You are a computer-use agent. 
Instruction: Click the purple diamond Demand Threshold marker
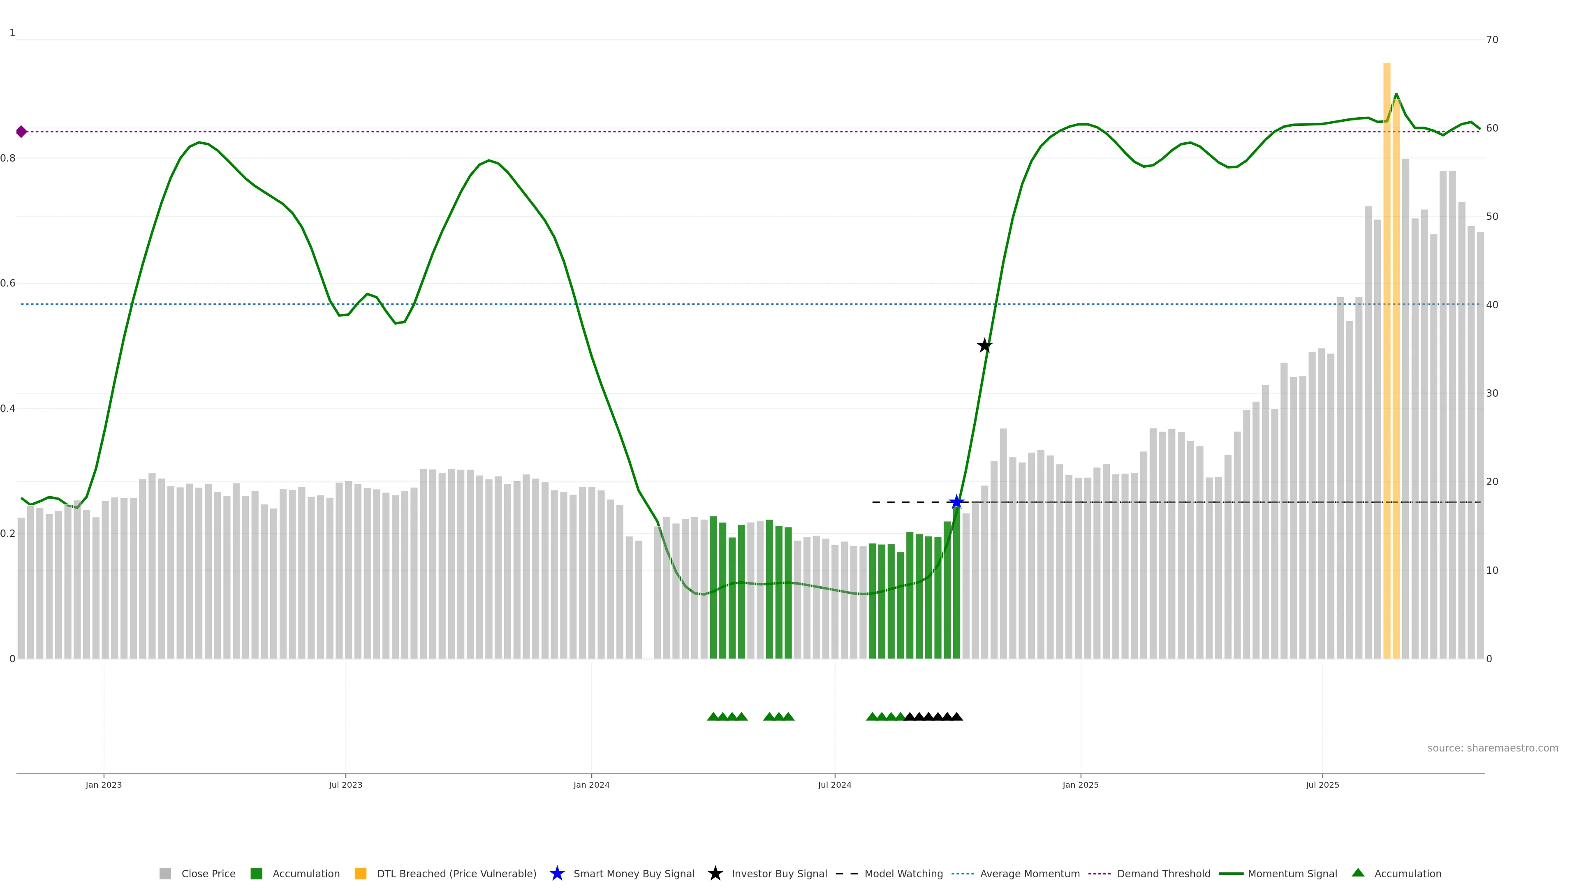tap(21, 132)
